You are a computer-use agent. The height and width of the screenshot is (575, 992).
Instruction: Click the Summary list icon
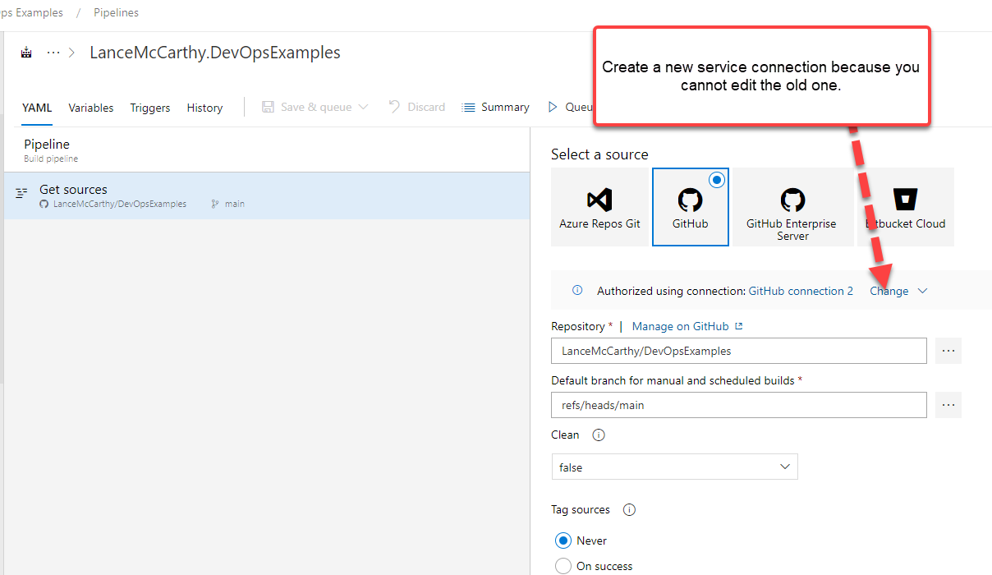(469, 107)
